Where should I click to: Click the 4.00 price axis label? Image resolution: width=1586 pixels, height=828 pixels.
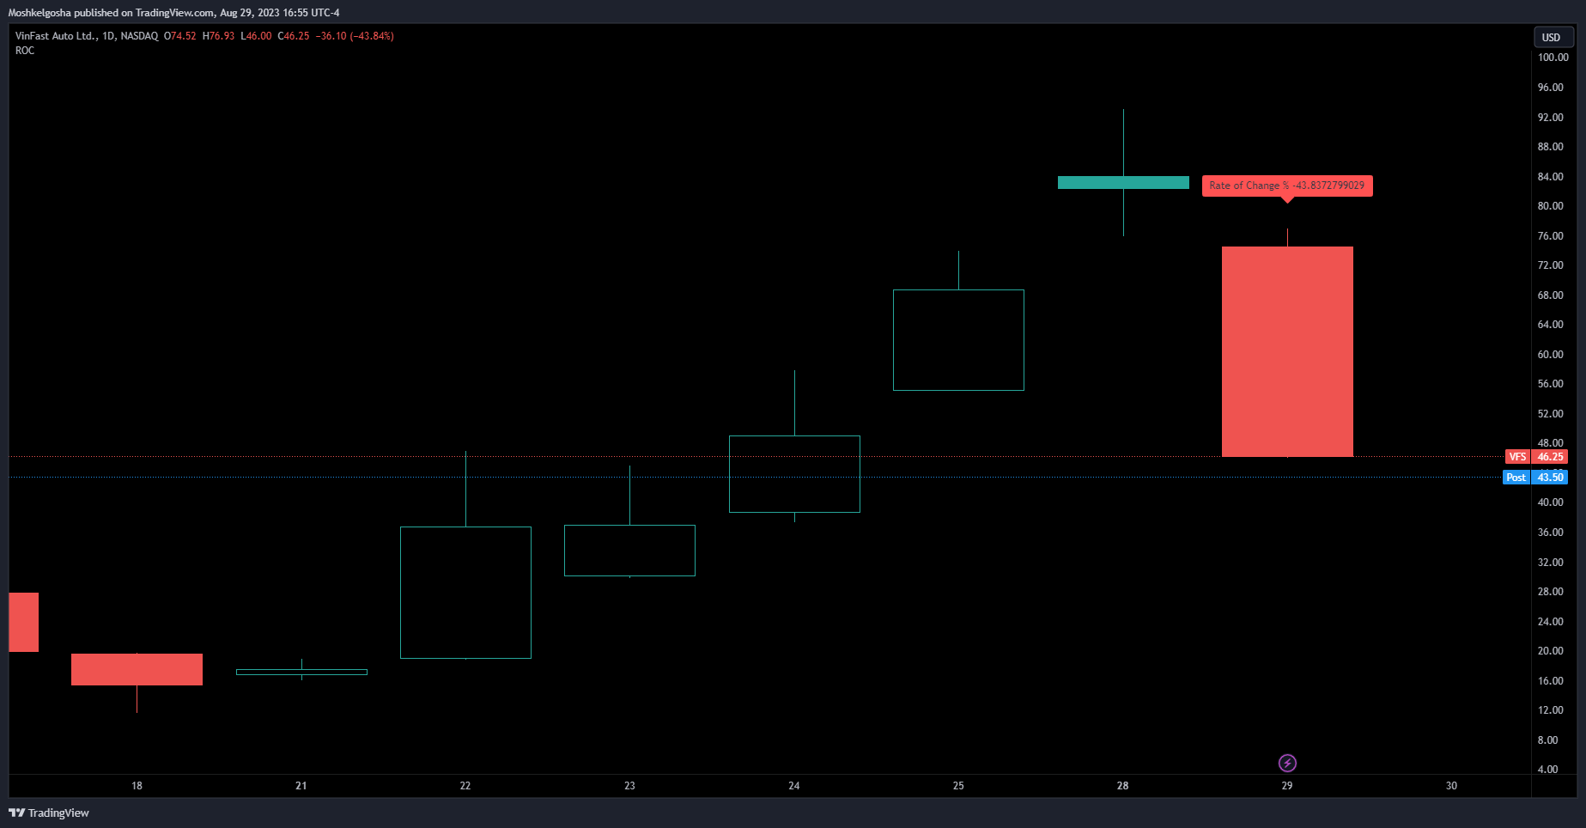coord(1547,770)
